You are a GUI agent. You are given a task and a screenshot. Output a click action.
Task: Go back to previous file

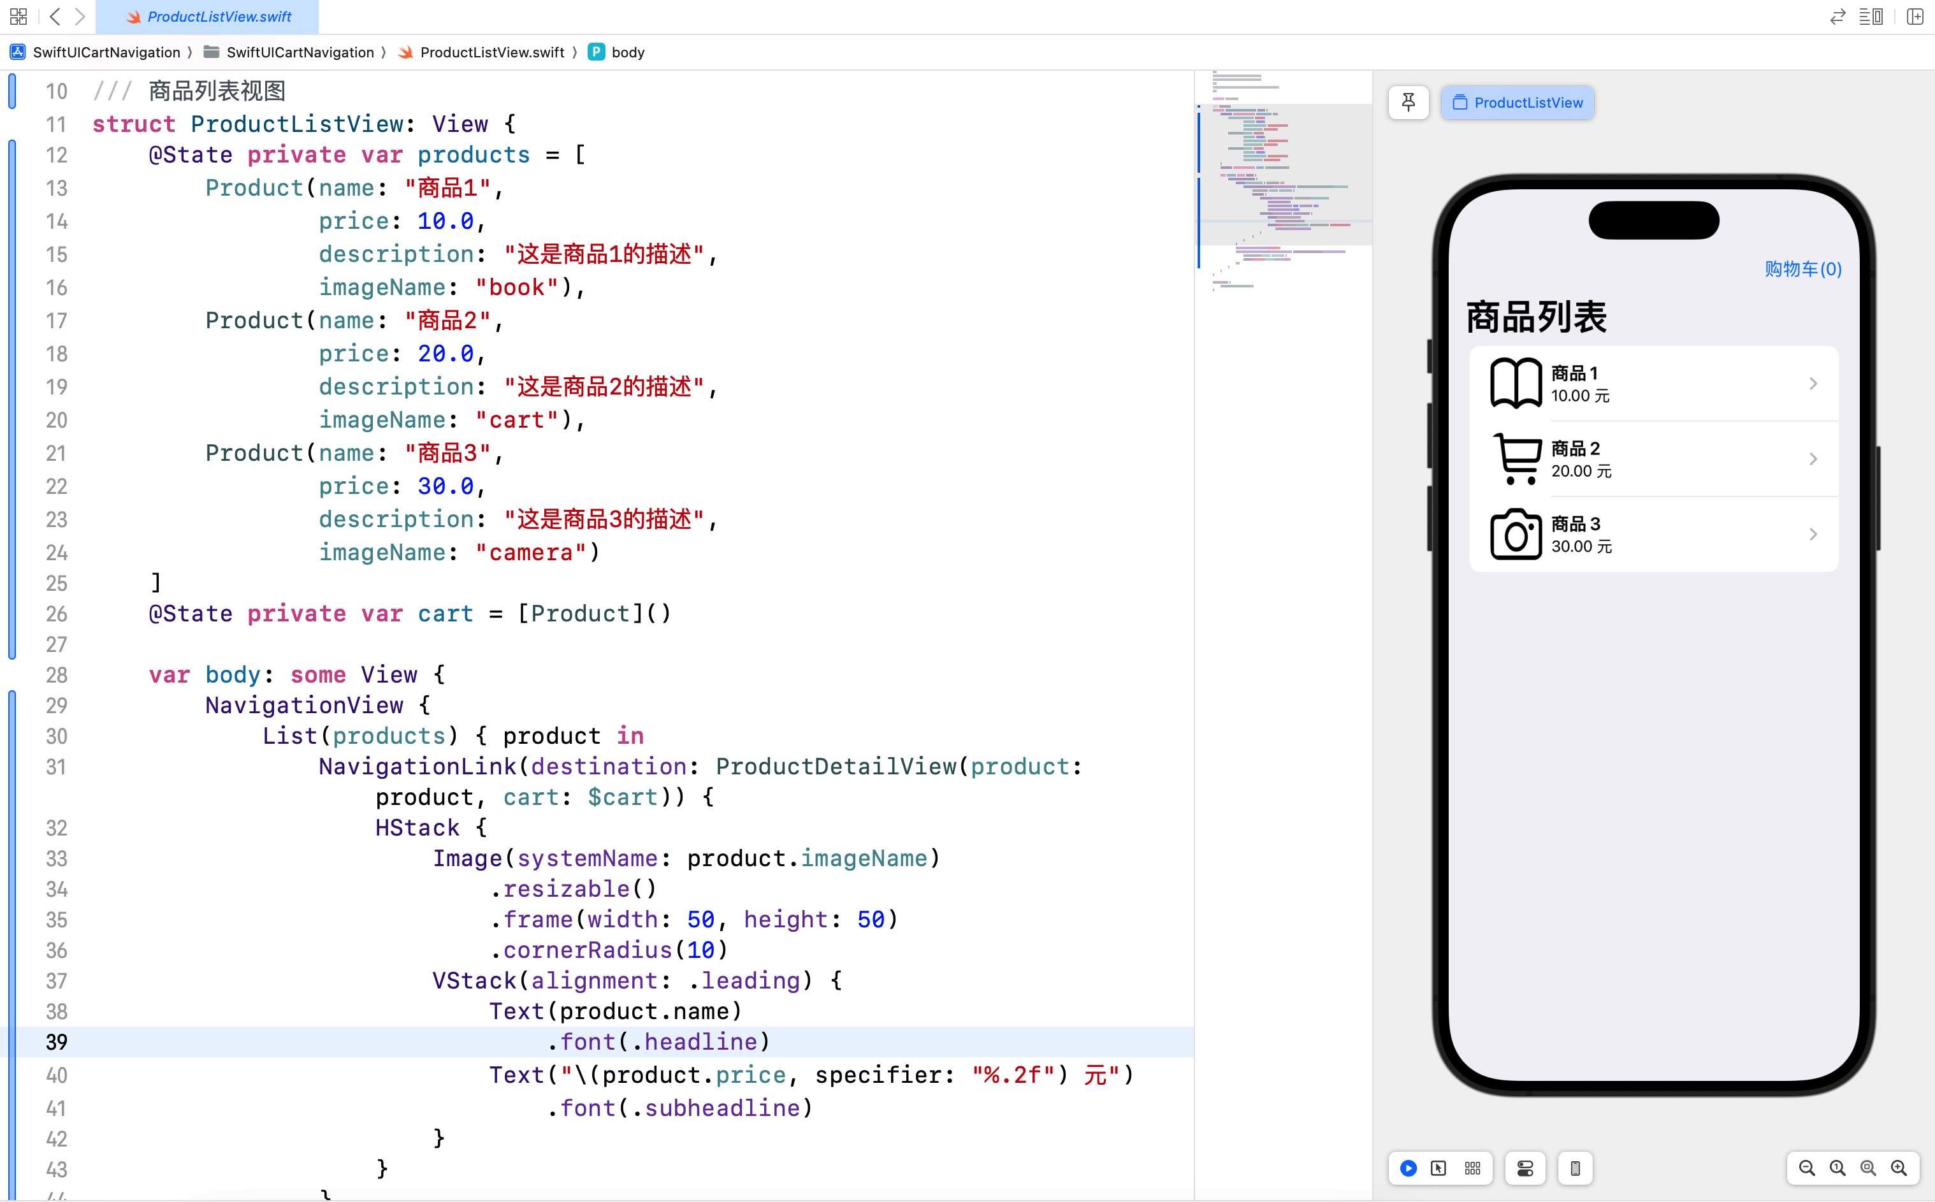pos(54,16)
